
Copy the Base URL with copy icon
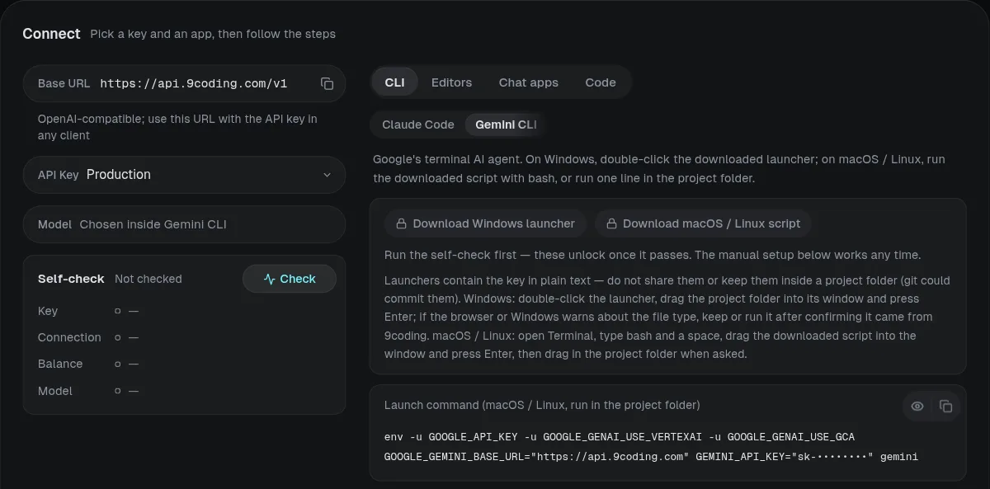pos(327,83)
